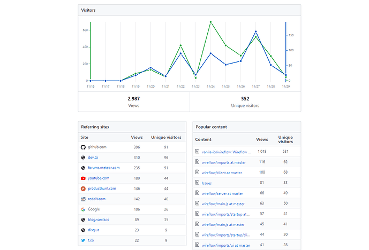The width and height of the screenshot is (369, 250).
Task: Click file icon beside wireflow/imports at master
Action: click(x=197, y=162)
